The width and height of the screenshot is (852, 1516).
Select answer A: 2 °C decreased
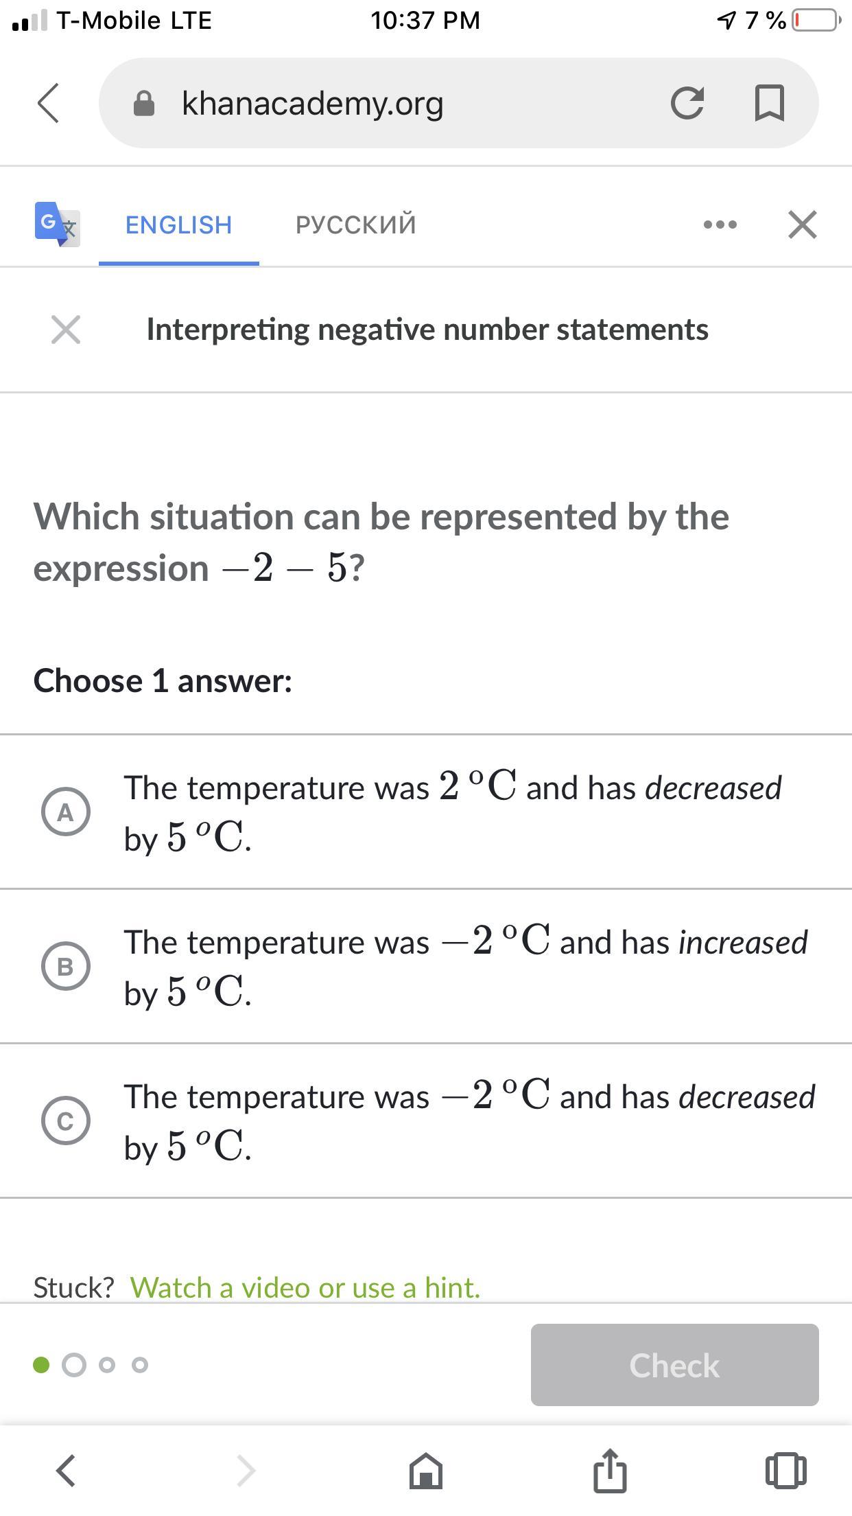pyautogui.click(x=66, y=812)
